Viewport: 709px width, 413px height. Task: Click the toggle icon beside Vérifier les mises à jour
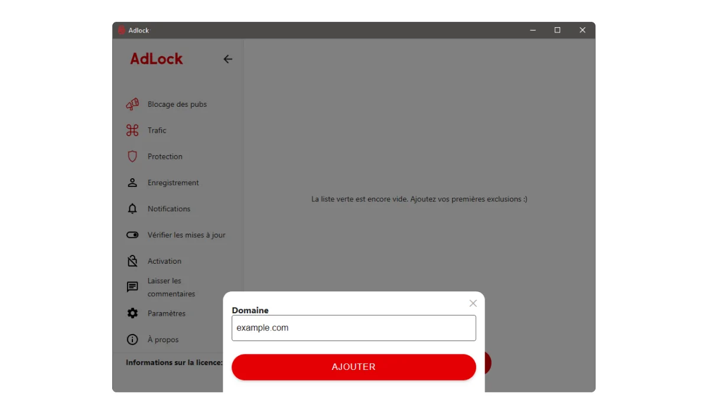coord(132,235)
